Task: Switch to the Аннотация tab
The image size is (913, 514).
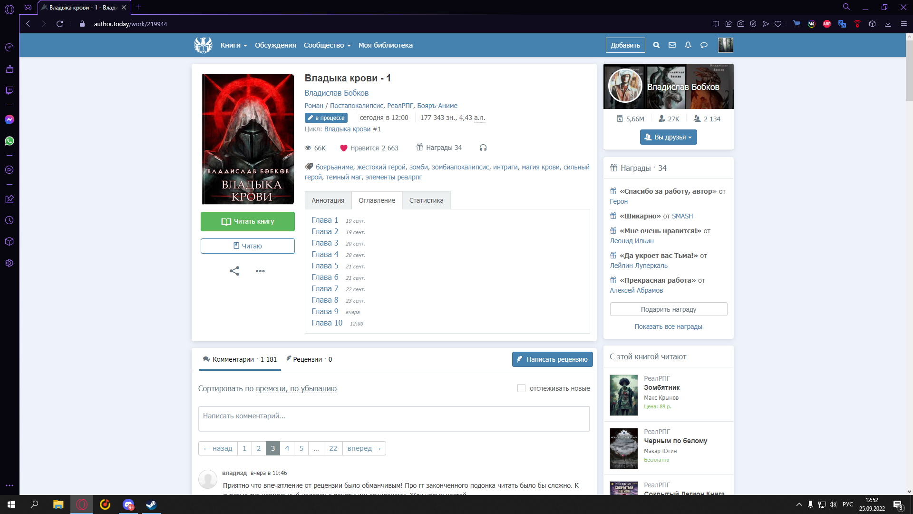Action: 328,200
